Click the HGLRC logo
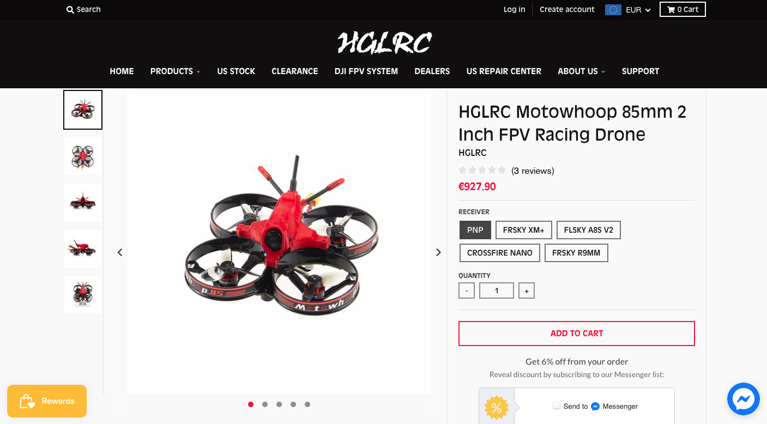The height and width of the screenshot is (424, 767). [x=384, y=43]
